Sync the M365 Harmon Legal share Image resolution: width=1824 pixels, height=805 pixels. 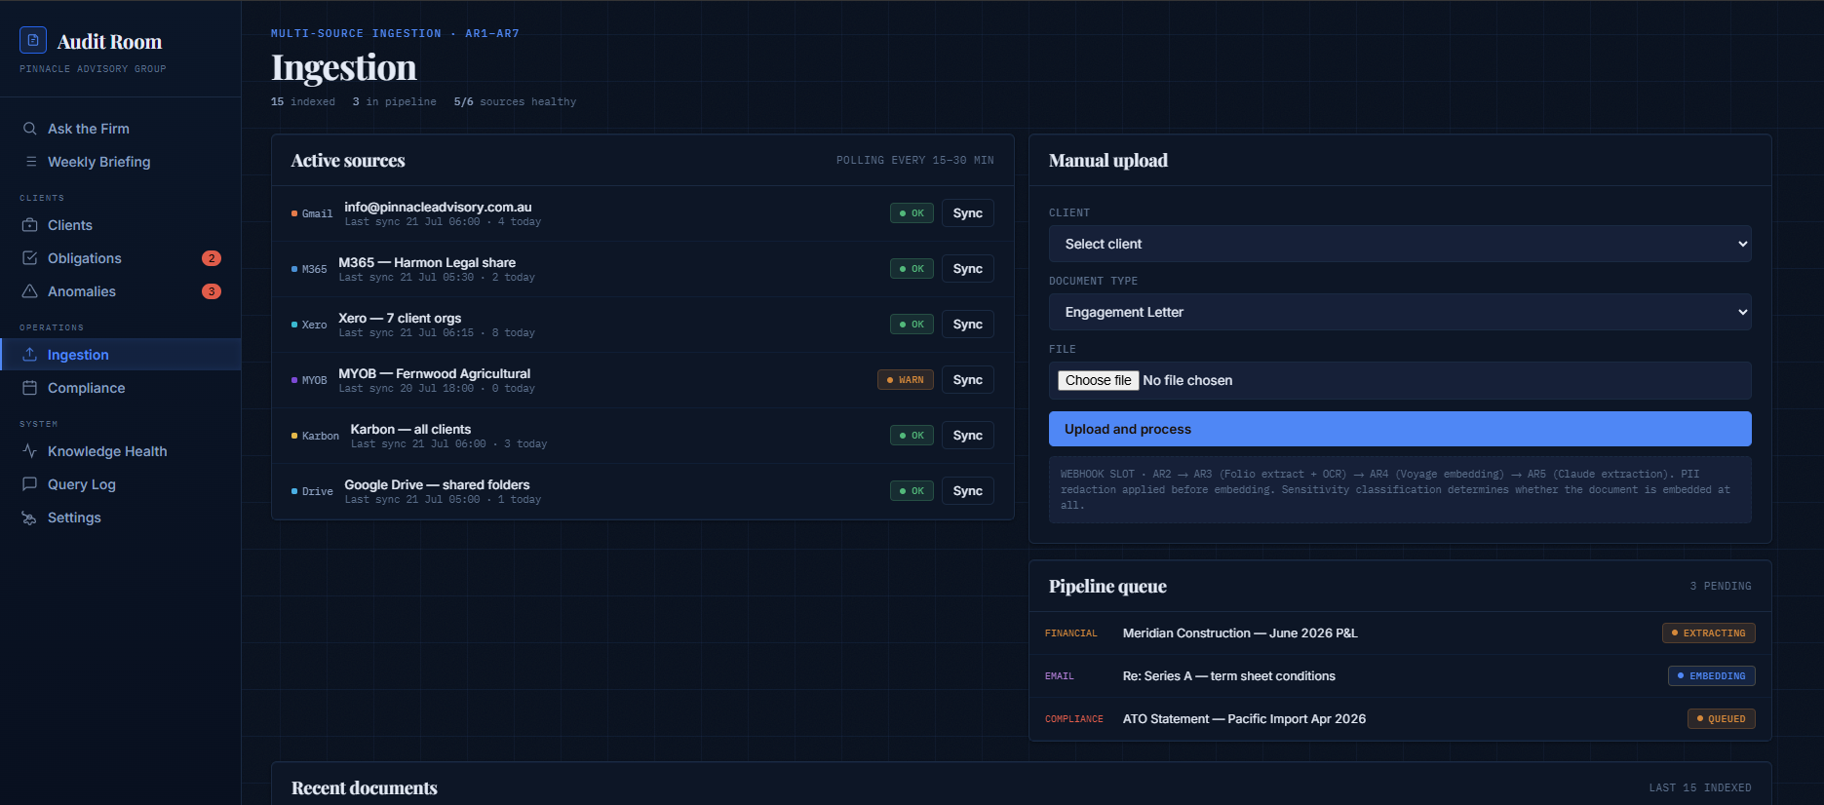point(968,269)
